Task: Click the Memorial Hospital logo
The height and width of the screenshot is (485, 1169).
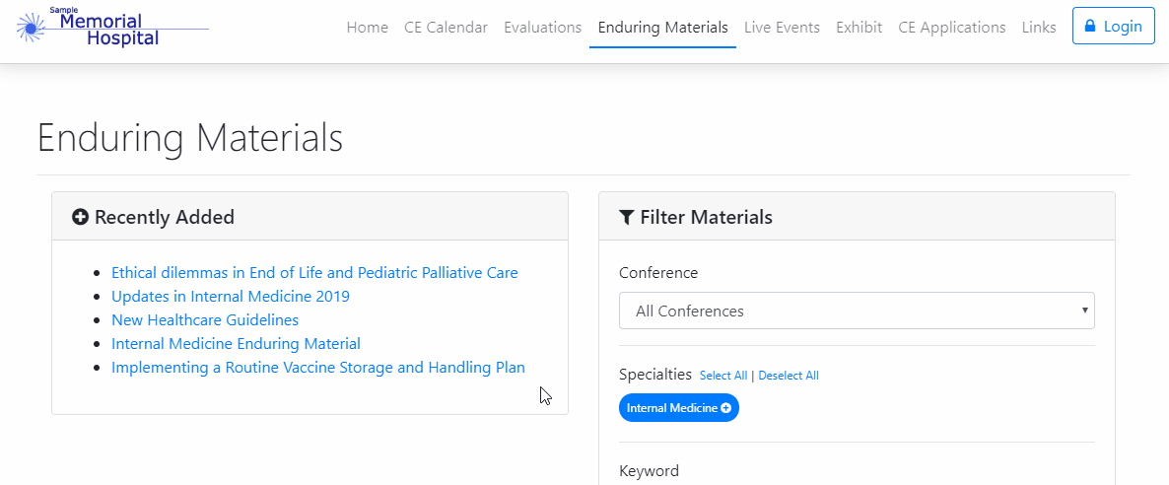Action: pos(112,28)
